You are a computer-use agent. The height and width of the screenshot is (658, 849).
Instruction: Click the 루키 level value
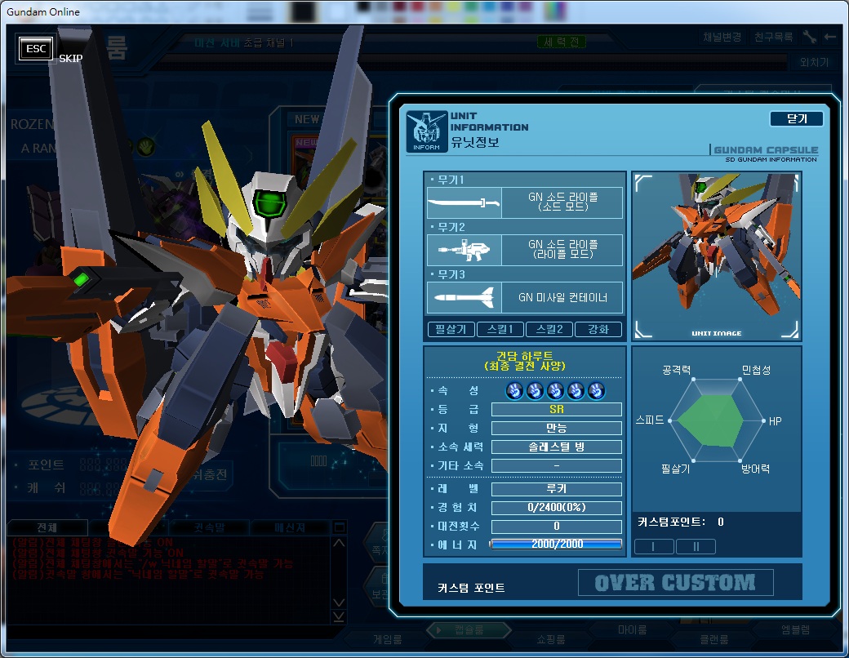coord(557,489)
